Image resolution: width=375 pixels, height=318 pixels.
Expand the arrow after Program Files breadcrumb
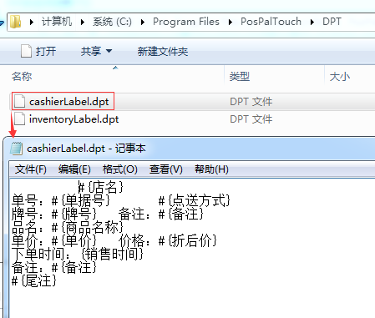pyautogui.click(x=231, y=22)
